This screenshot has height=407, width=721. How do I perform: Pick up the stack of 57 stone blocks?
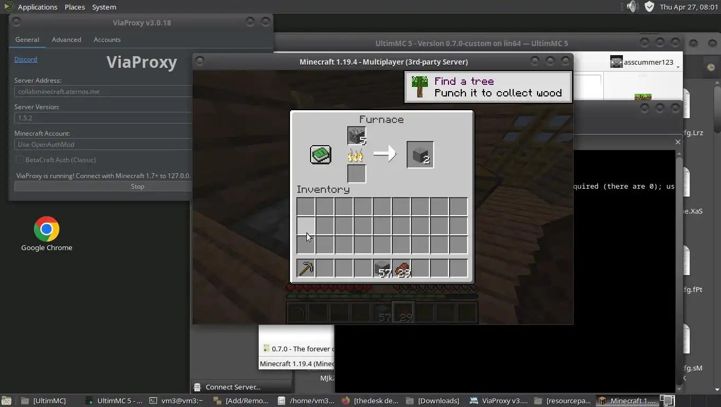[x=382, y=268]
